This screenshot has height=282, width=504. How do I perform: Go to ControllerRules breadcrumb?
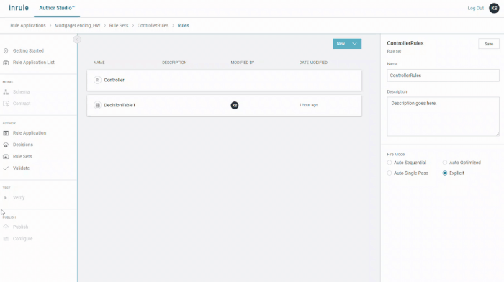(153, 25)
